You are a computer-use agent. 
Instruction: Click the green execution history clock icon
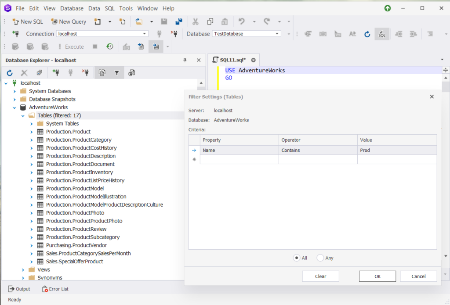click(x=110, y=47)
